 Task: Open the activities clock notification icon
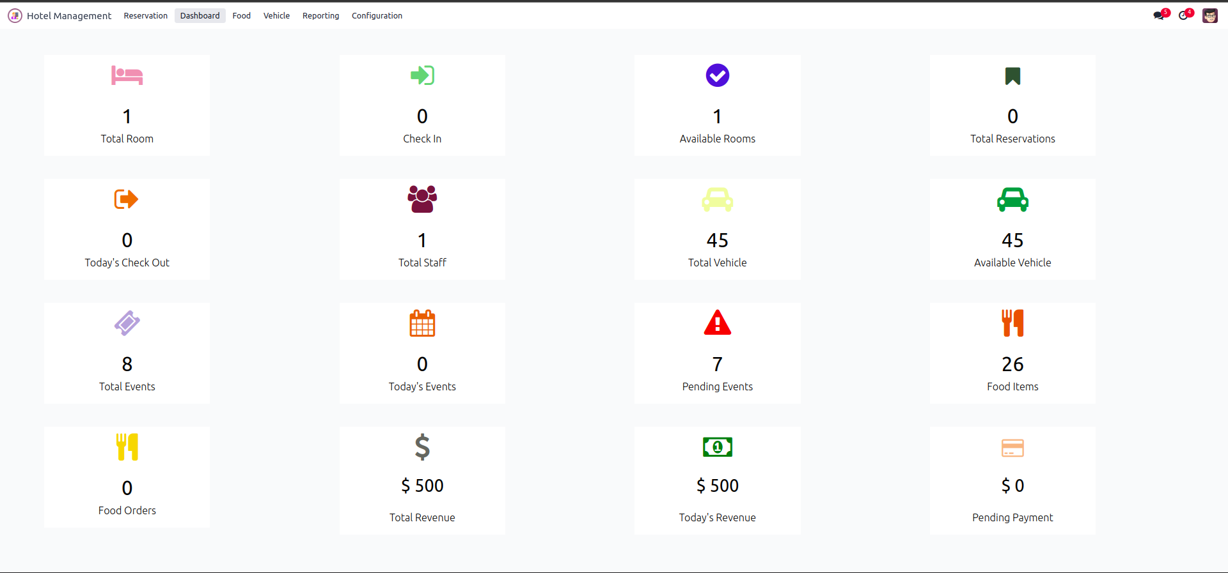[x=1184, y=15]
